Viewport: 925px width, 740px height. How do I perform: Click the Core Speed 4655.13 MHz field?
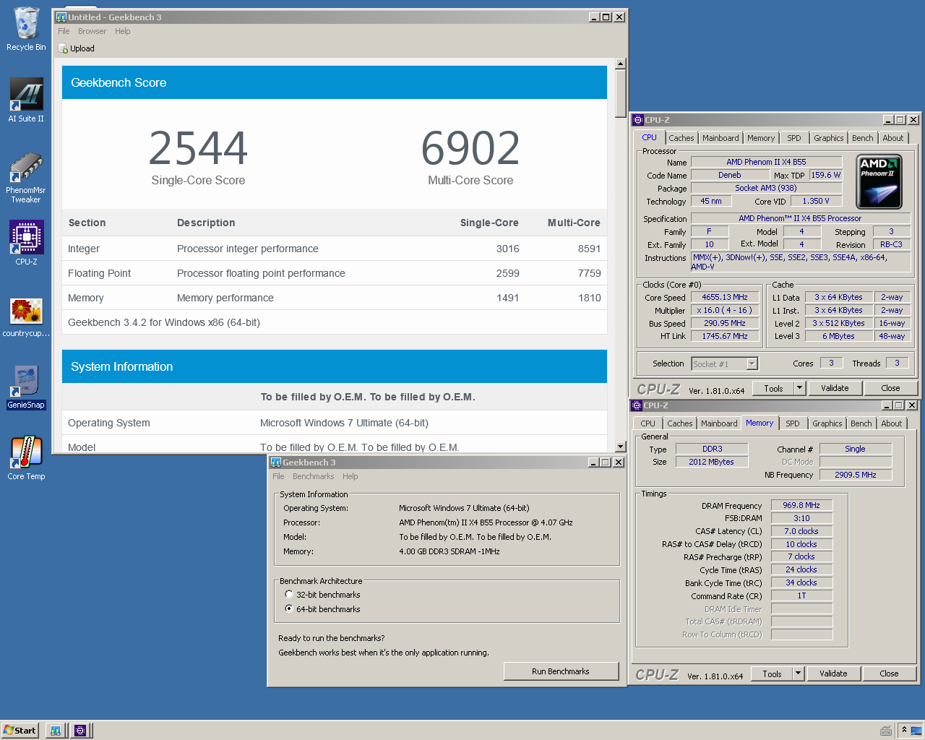click(x=725, y=297)
